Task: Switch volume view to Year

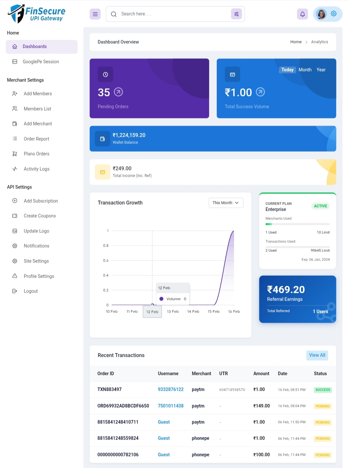Action: pos(321,70)
